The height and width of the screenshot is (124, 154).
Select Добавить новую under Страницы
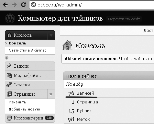tap(24, 109)
